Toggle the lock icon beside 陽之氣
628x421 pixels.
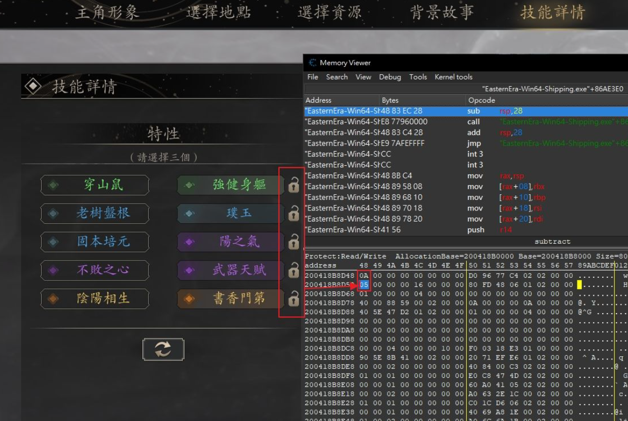pos(293,242)
